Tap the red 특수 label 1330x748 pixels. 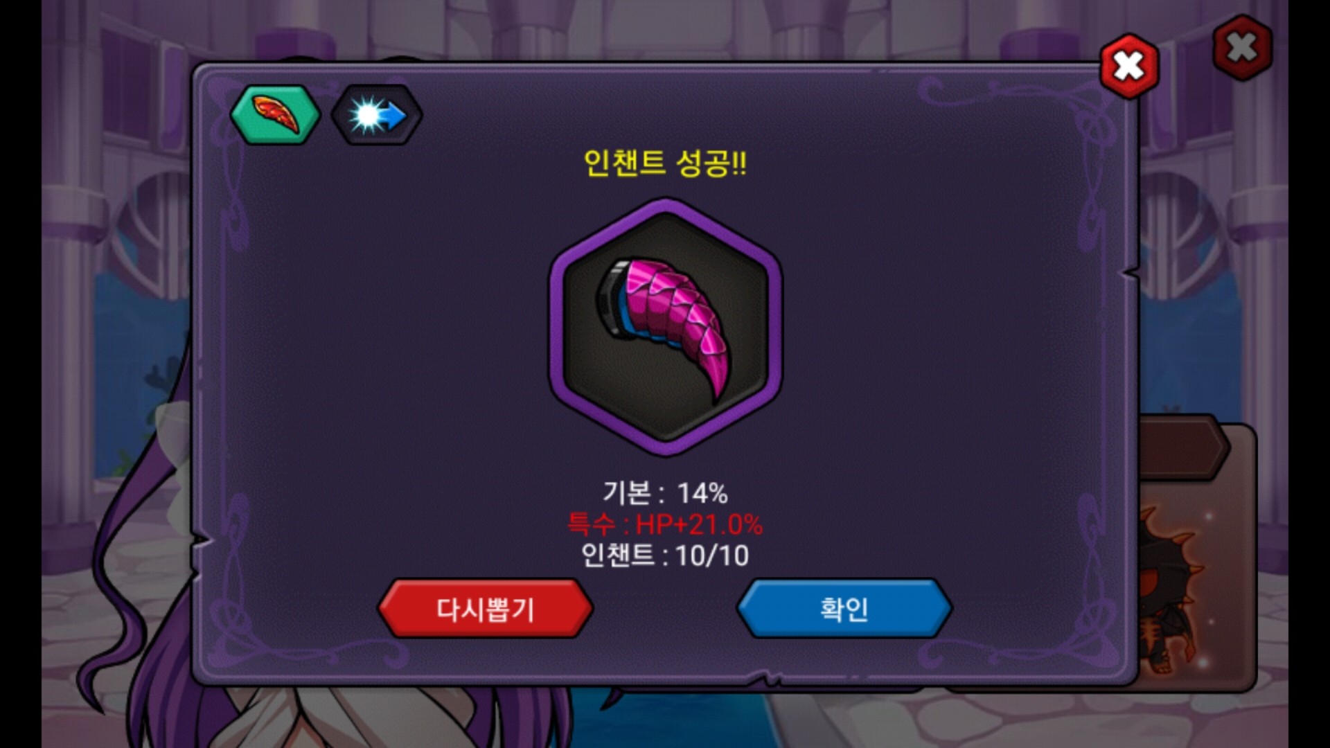591,524
